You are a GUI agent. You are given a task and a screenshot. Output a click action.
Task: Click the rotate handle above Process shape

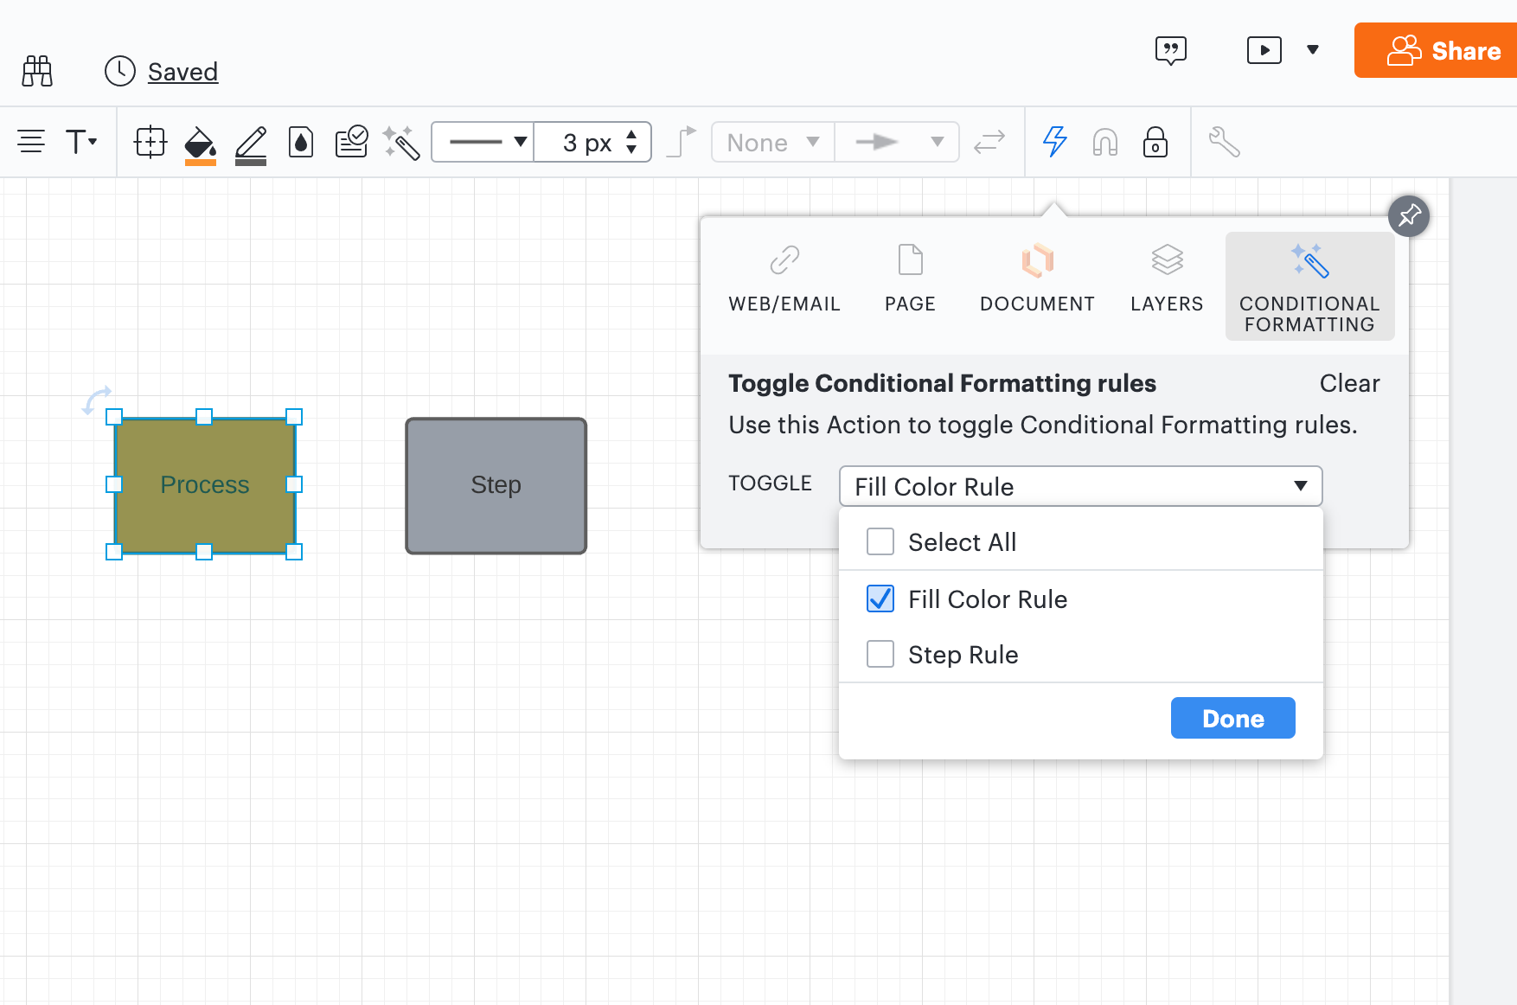point(96,400)
